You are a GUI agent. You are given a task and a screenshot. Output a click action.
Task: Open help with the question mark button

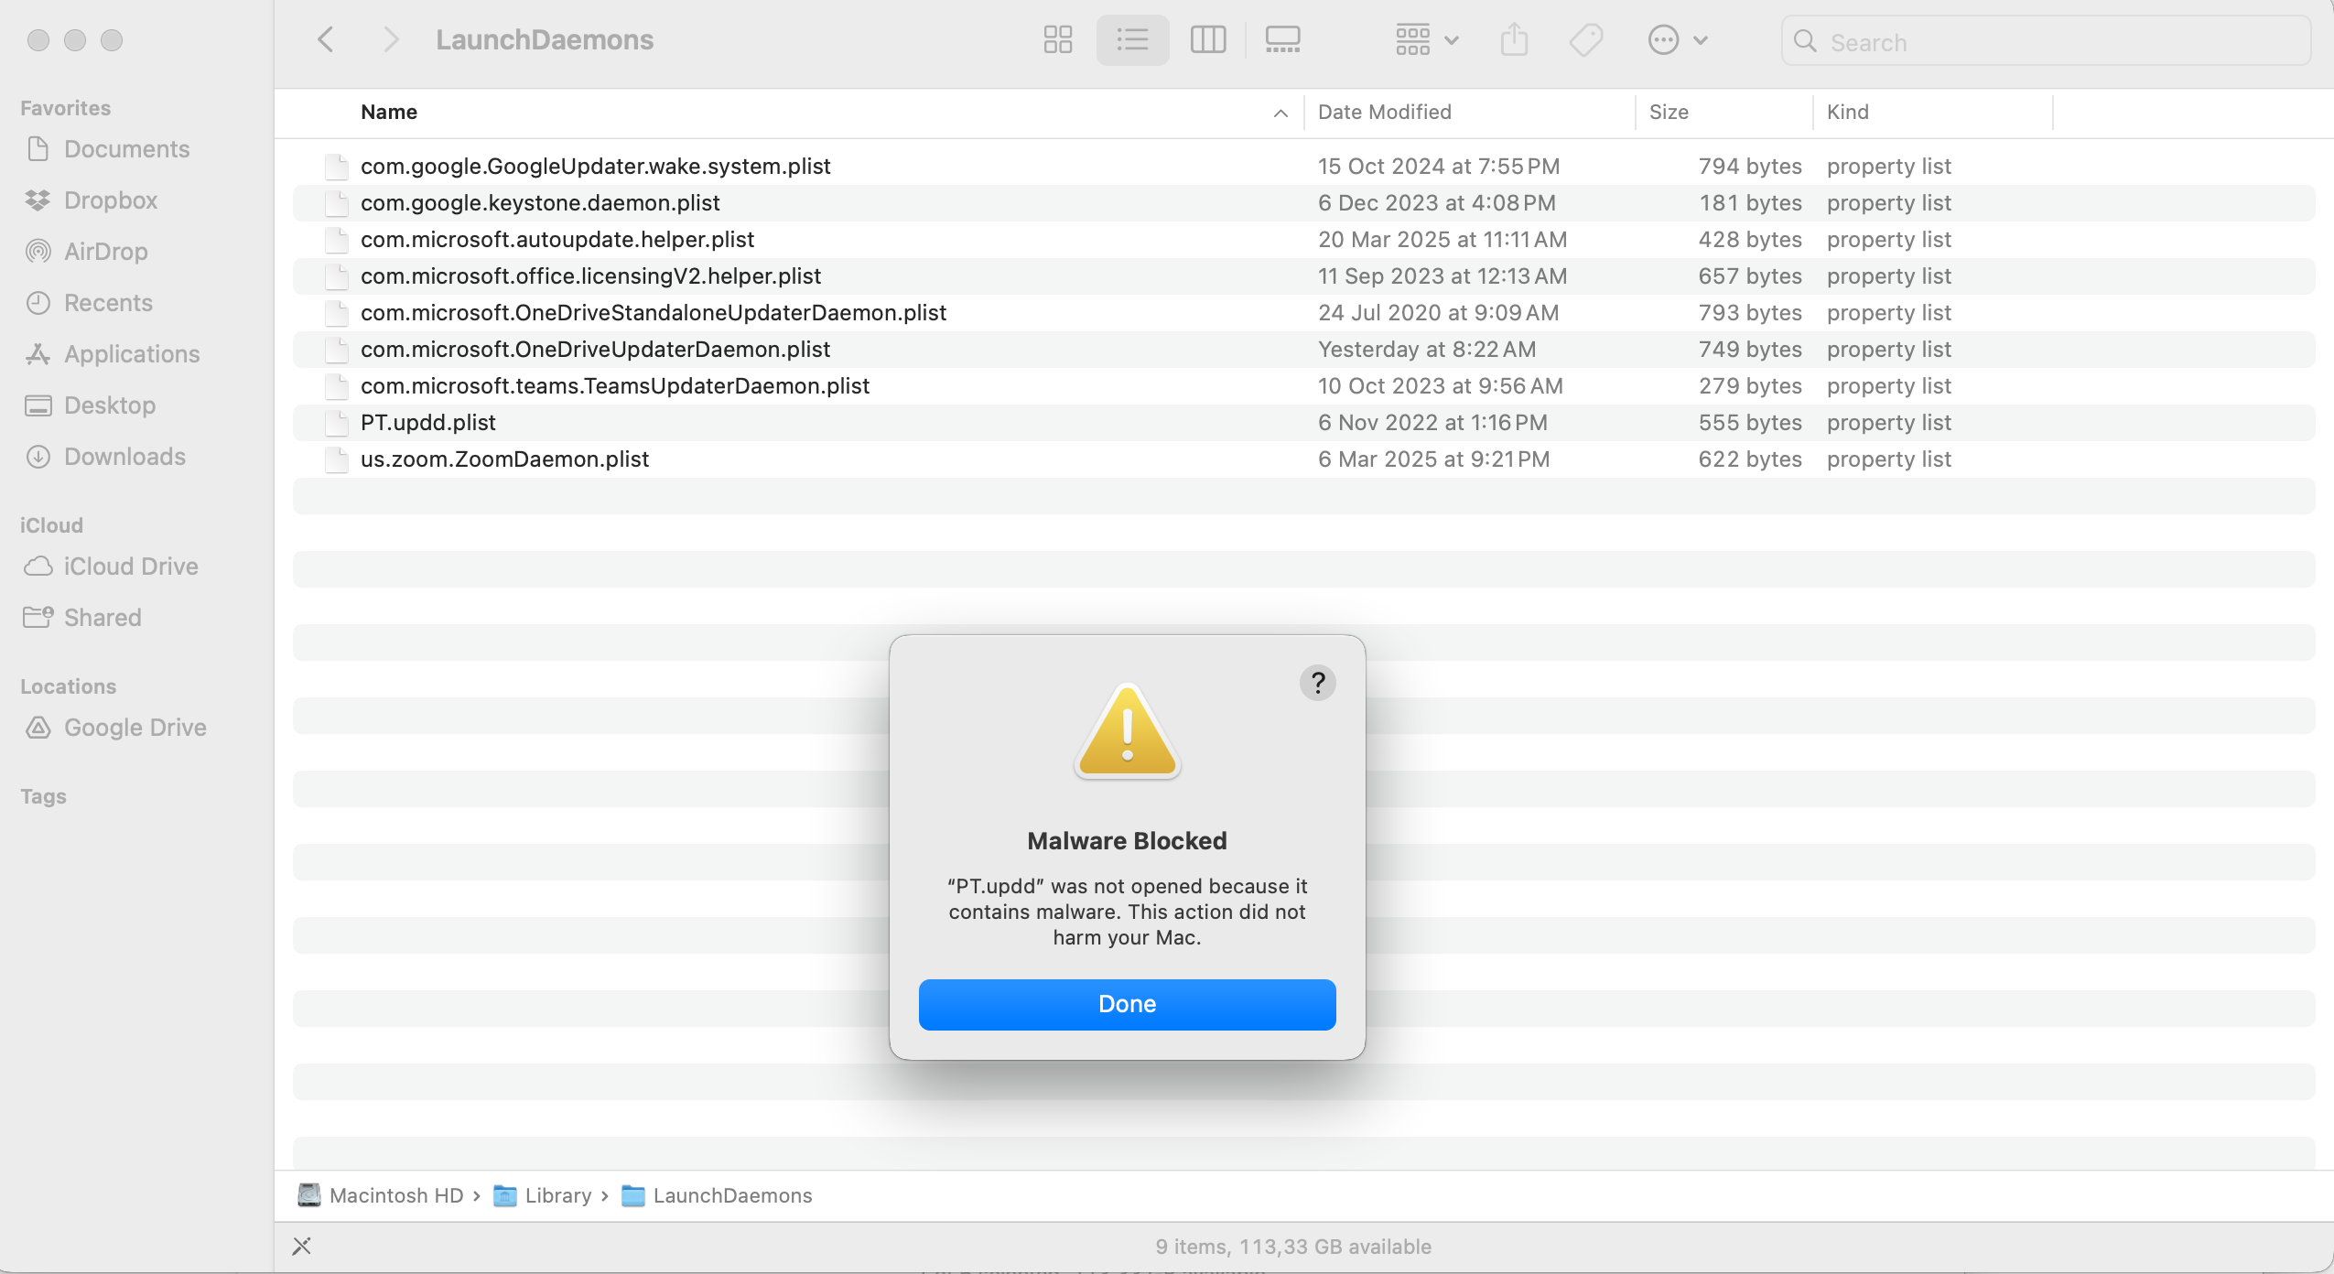click(x=1317, y=683)
